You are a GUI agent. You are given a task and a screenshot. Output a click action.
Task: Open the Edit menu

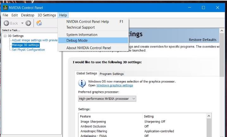point(15,15)
